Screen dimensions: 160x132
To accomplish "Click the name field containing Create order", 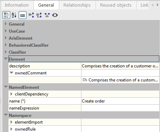I will pyautogui.click(x=120, y=101).
